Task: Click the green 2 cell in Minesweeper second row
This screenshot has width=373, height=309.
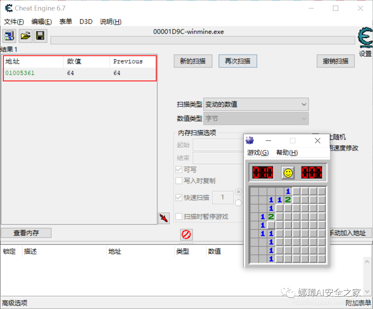Action: [288, 200]
